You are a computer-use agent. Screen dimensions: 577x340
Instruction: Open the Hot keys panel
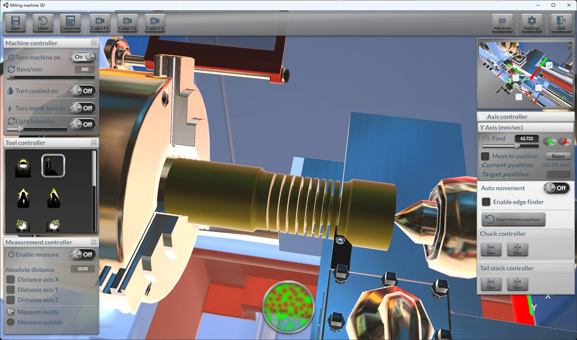click(502, 23)
